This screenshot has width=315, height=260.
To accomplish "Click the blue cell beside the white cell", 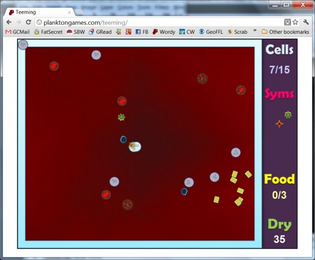I will point(124,139).
